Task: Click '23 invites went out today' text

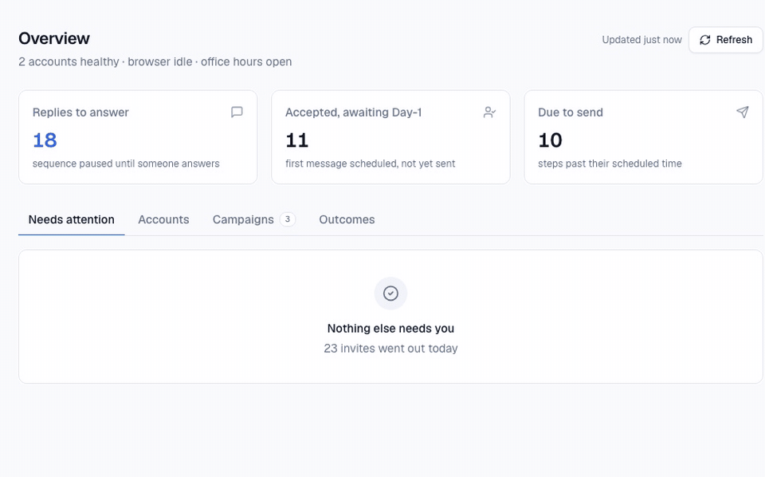Action: (x=390, y=349)
